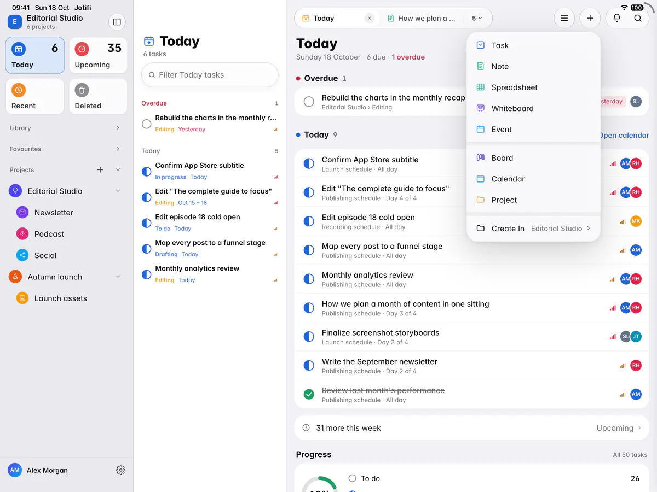The width and height of the screenshot is (657, 492).
Task: Toggle status of Confirm App Store subtitle in main panel
Action: coord(309,163)
